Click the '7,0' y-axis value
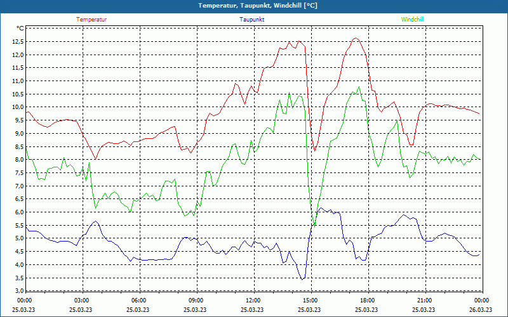This screenshot has width=508, height=317. 19,186
